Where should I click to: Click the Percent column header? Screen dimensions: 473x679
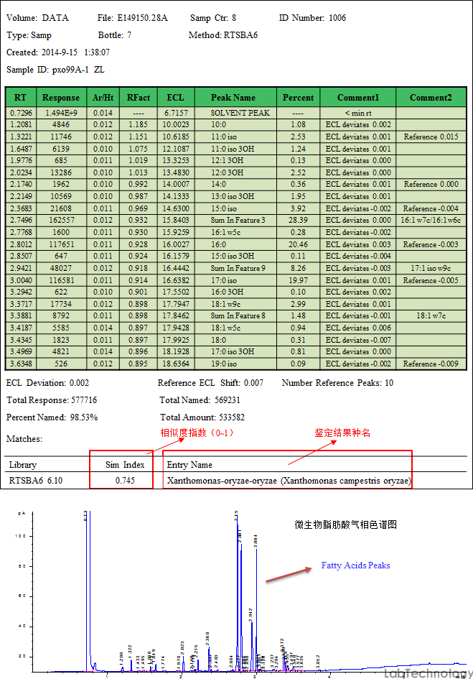[298, 98]
